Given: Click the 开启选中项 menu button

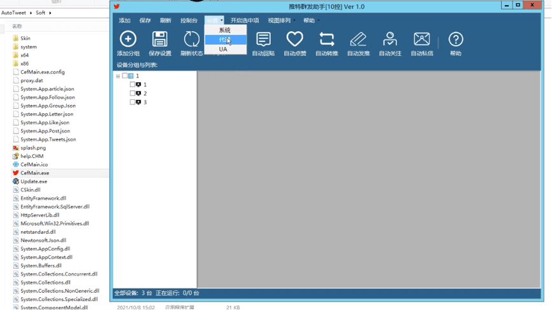Looking at the screenshot, I should point(245,20).
